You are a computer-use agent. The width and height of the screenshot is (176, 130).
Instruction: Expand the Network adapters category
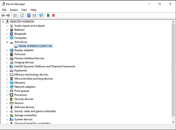click(7, 87)
